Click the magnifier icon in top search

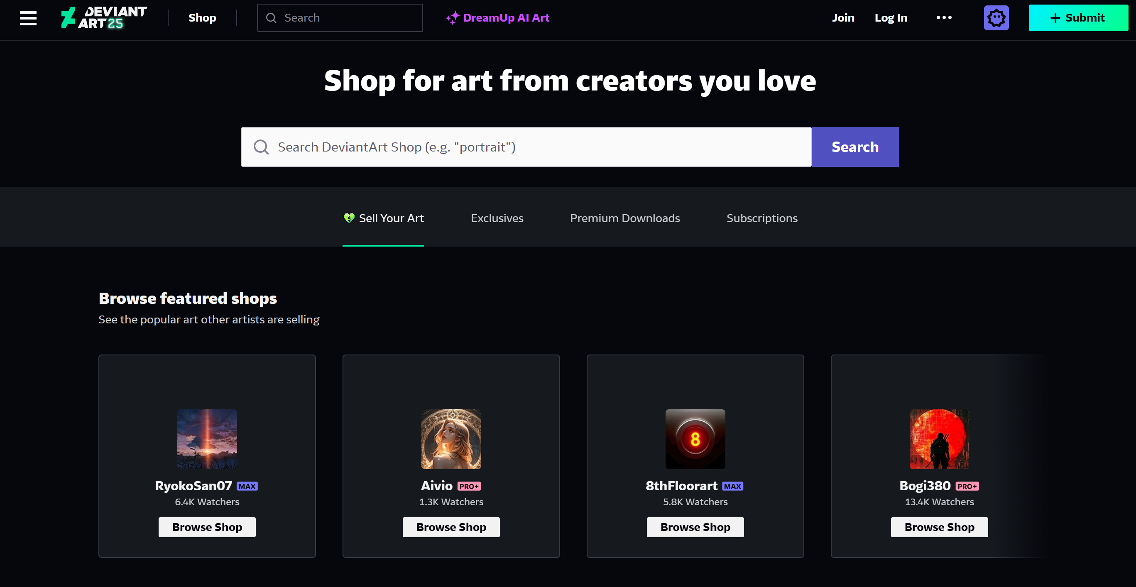(x=271, y=18)
